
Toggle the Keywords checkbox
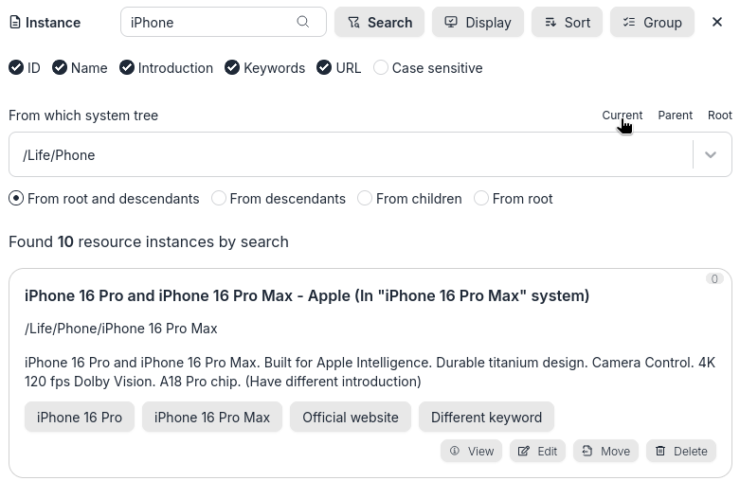232,68
